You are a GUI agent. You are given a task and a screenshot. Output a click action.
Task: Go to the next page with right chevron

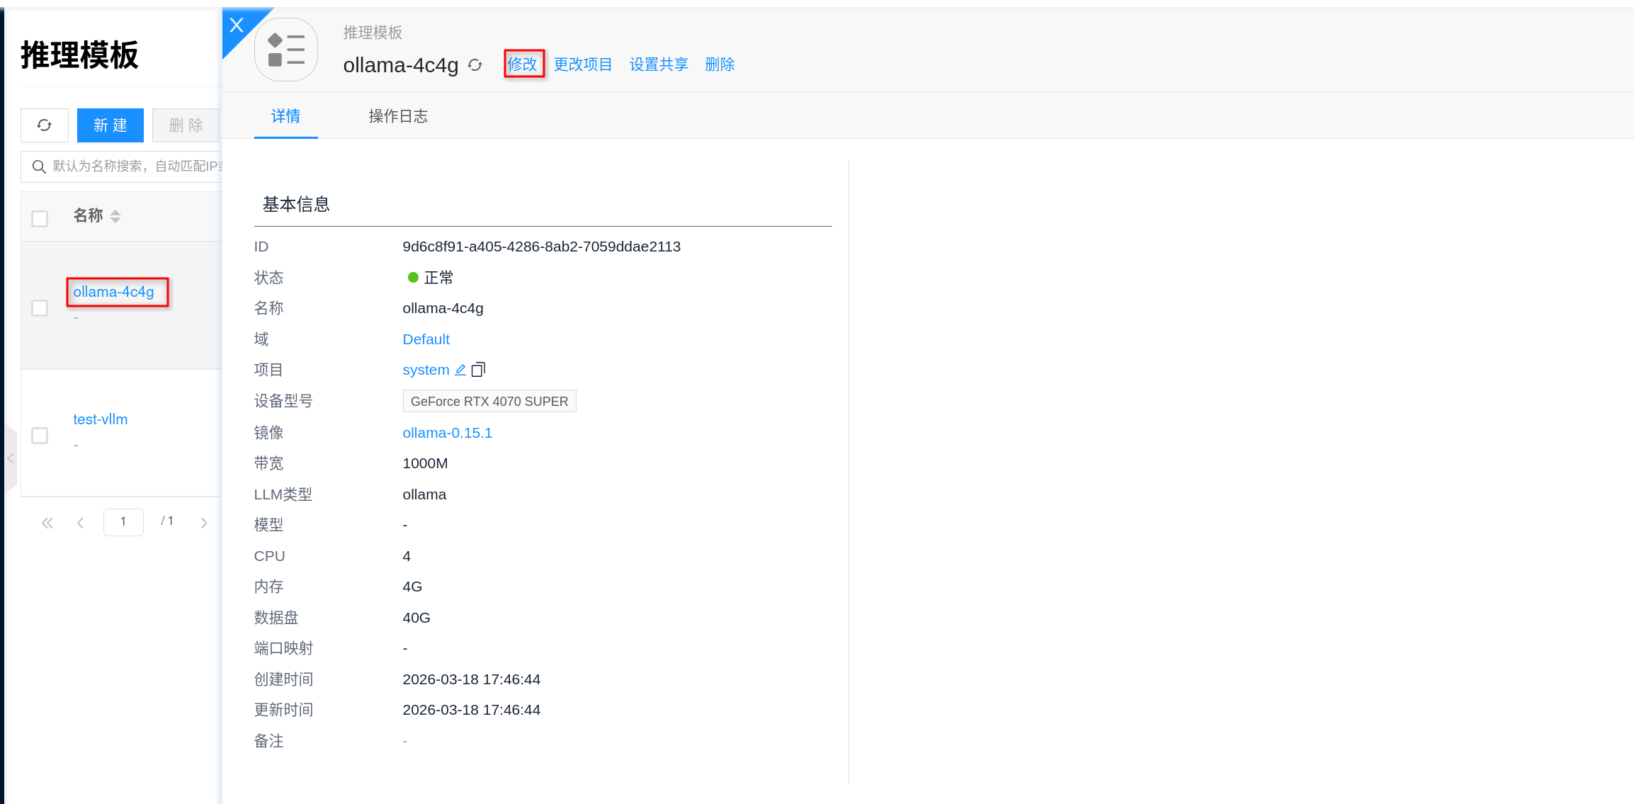click(x=204, y=523)
